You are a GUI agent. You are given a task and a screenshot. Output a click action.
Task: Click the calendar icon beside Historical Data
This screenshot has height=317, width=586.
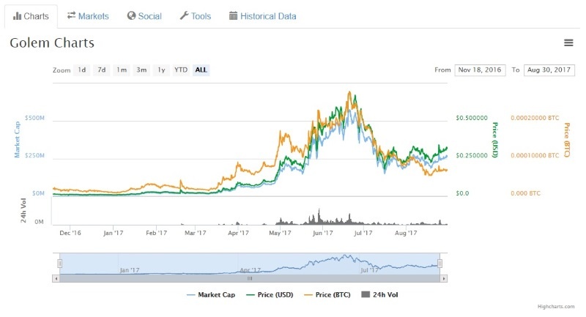click(x=233, y=15)
